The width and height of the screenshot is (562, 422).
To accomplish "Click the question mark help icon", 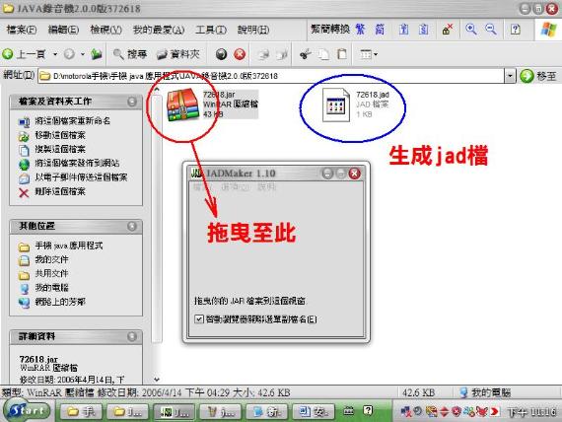I will (x=515, y=29).
